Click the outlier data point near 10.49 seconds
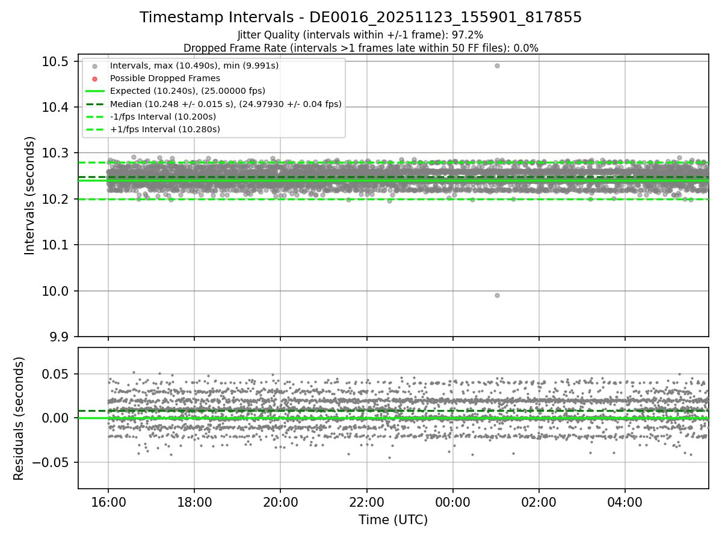This screenshot has height=541, width=722. coord(497,66)
